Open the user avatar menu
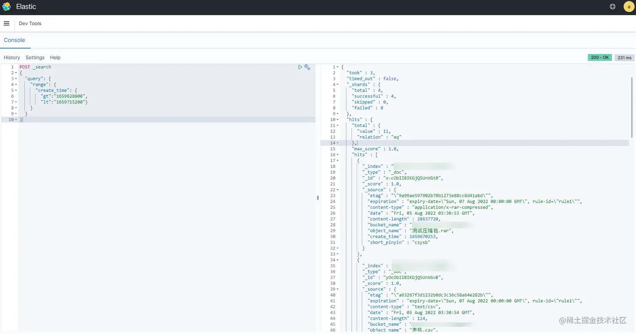The width and height of the screenshot is (636, 334). (628, 7)
